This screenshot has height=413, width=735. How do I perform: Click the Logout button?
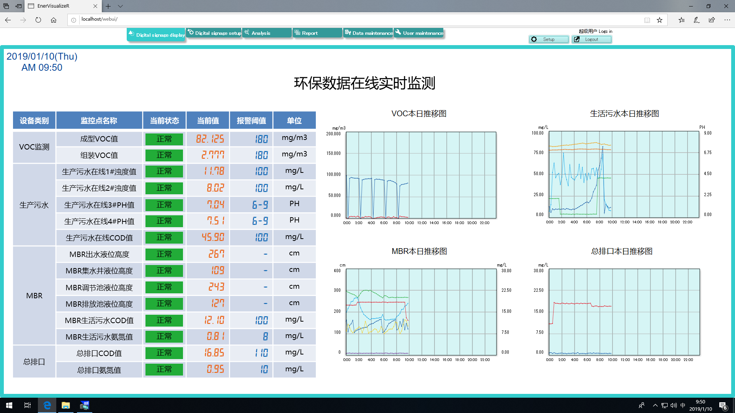(591, 39)
